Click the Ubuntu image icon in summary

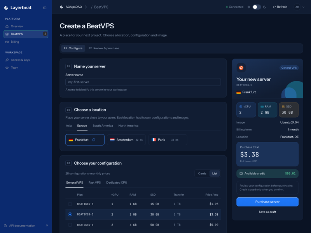coord(241,68)
